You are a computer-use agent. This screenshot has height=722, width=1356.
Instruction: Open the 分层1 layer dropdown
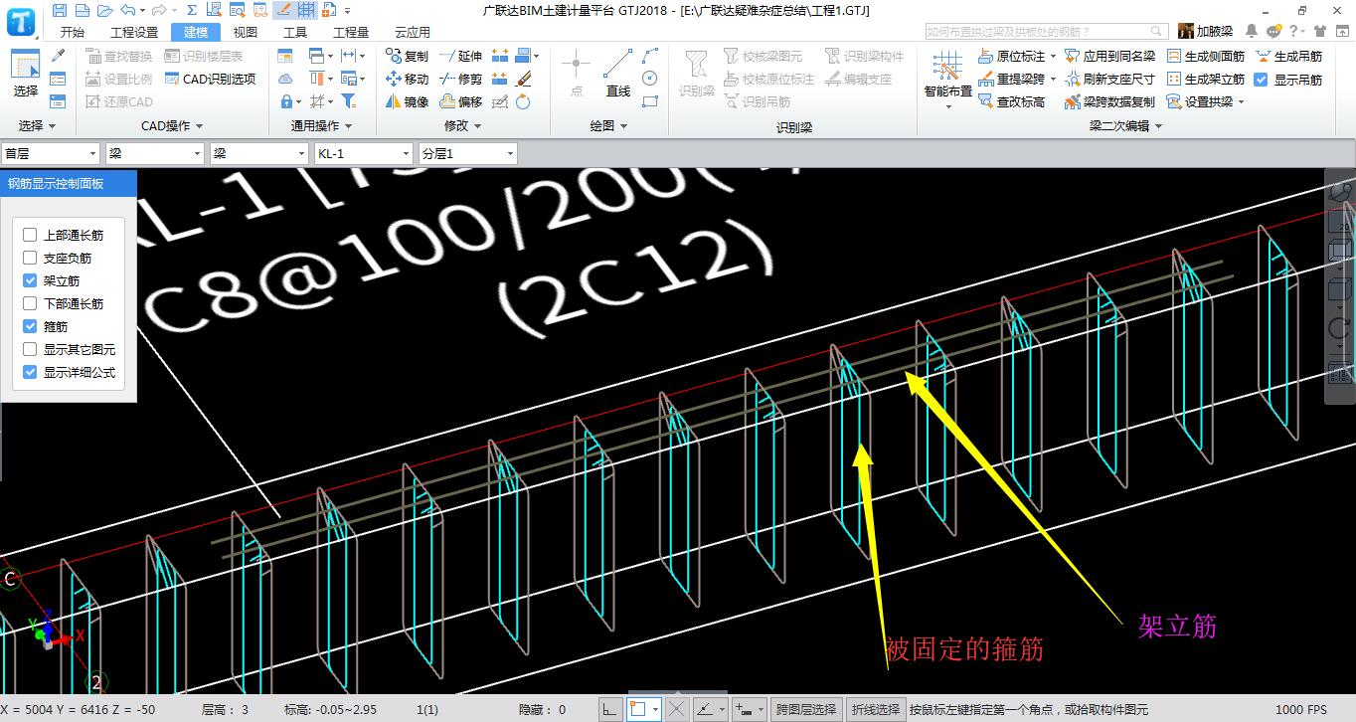pyautogui.click(x=467, y=154)
